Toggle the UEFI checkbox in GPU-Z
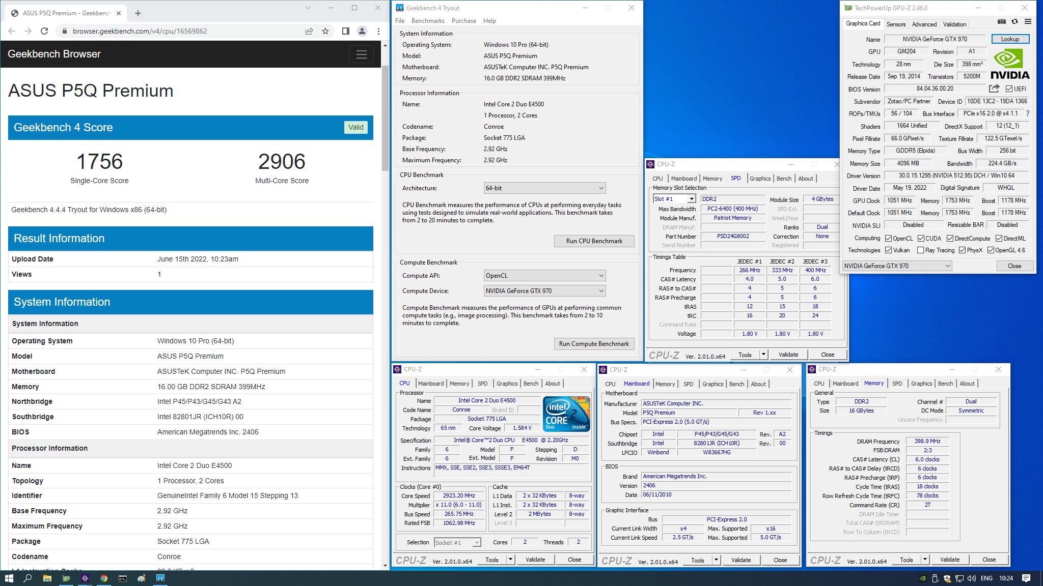The width and height of the screenshot is (1043, 586). 1009,89
